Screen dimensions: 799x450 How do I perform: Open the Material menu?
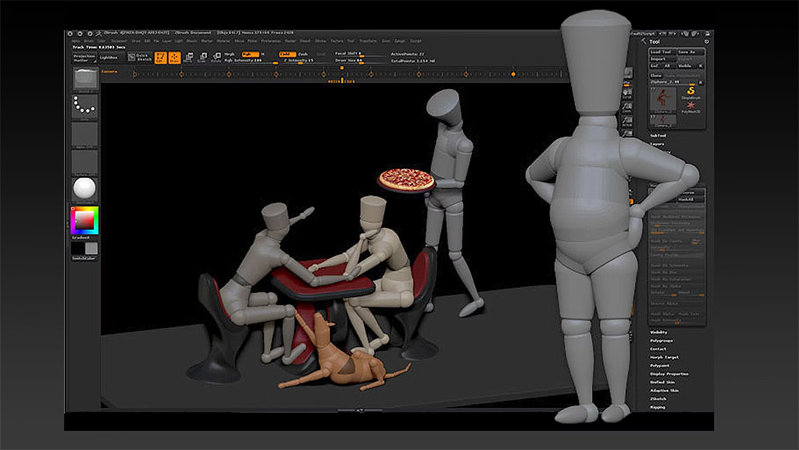pyautogui.click(x=223, y=41)
